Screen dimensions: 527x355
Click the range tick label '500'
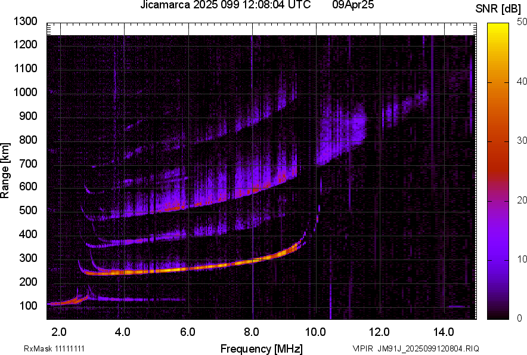[28, 210]
